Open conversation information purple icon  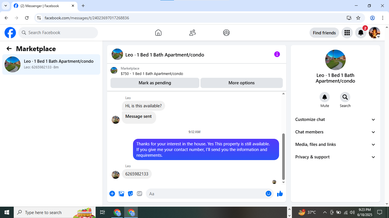point(277,54)
